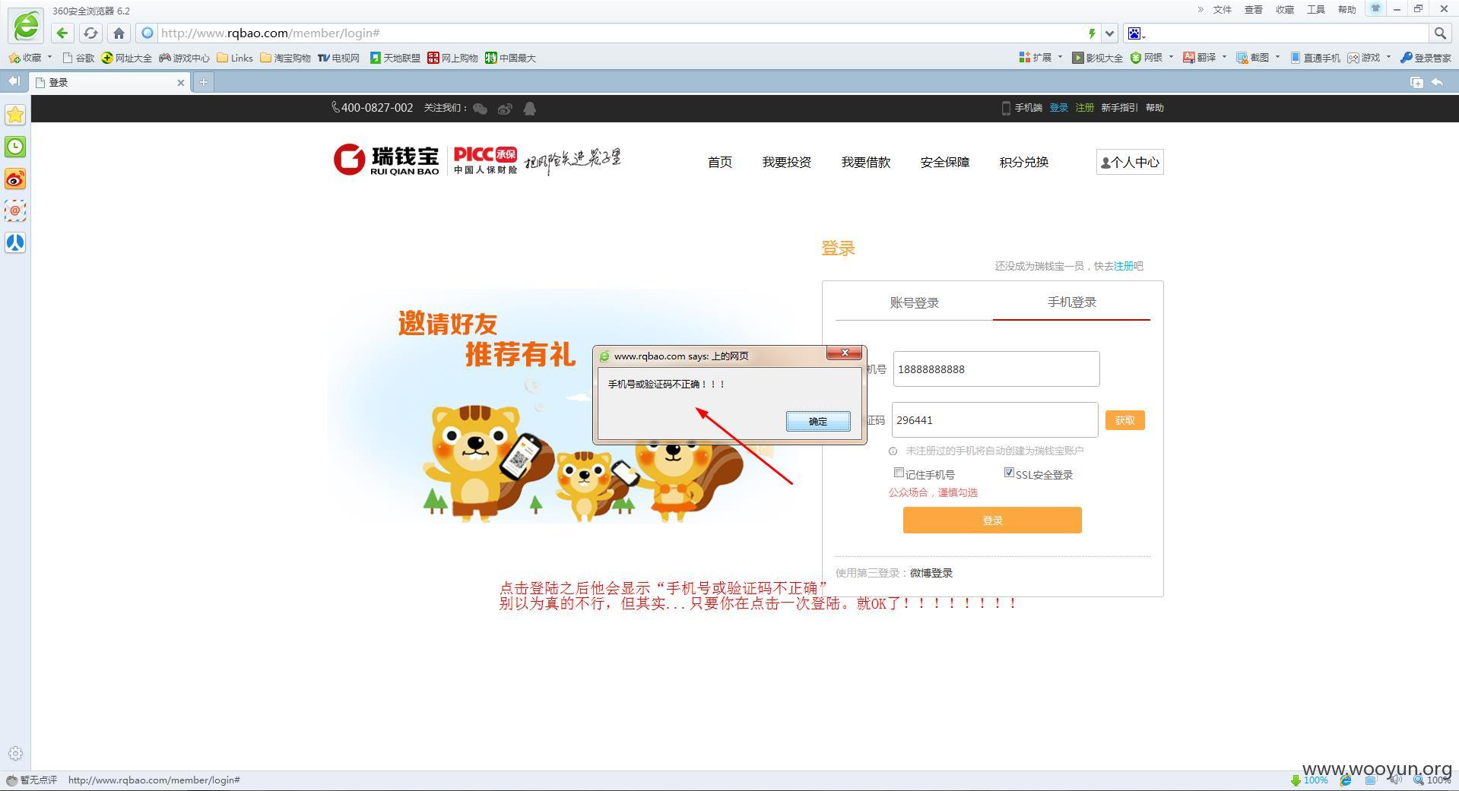Collapse sidebar with the tab bar arrow

click(14, 81)
